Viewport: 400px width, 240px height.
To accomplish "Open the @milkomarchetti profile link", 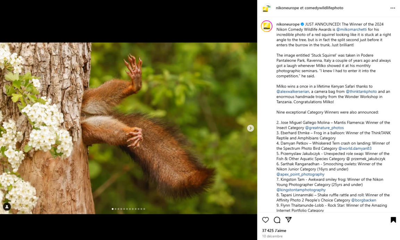I will click(351, 30).
